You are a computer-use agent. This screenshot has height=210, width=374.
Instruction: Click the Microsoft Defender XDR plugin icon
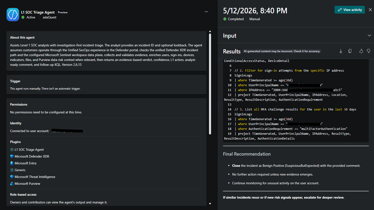[x=12, y=156]
